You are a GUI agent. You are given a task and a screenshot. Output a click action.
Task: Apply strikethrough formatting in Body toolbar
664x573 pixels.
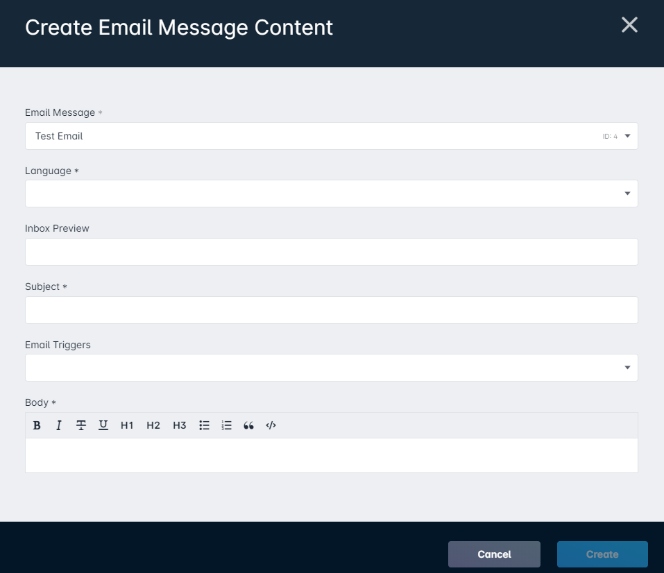click(x=81, y=425)
